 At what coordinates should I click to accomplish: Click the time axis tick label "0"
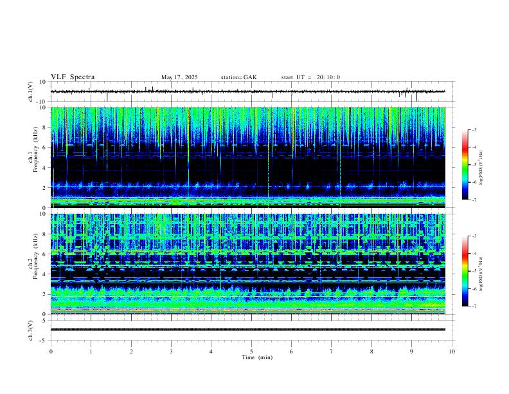[51, 352]
